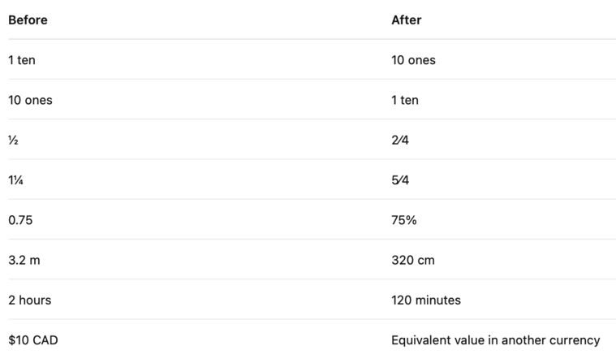Select the '$10 CAD' cell

pos(33,340)
